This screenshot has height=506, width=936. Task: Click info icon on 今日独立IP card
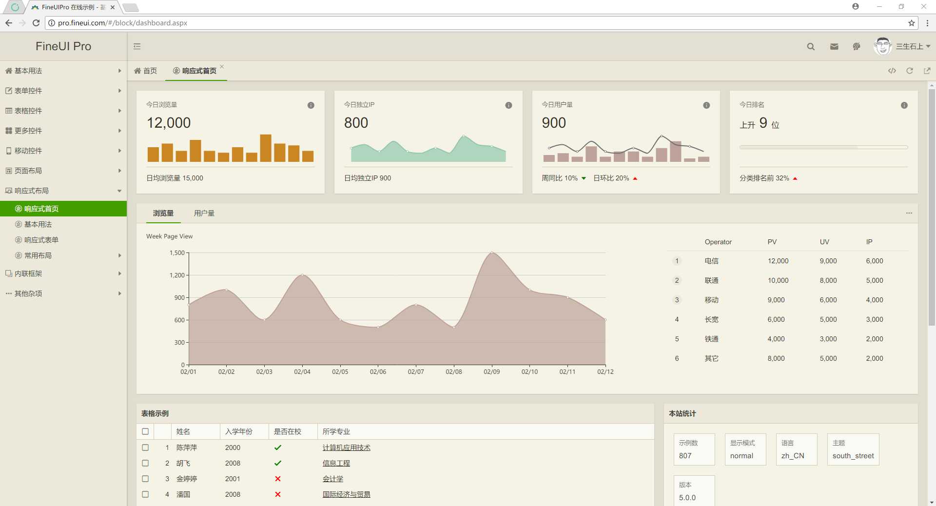(x=508, y=105)
